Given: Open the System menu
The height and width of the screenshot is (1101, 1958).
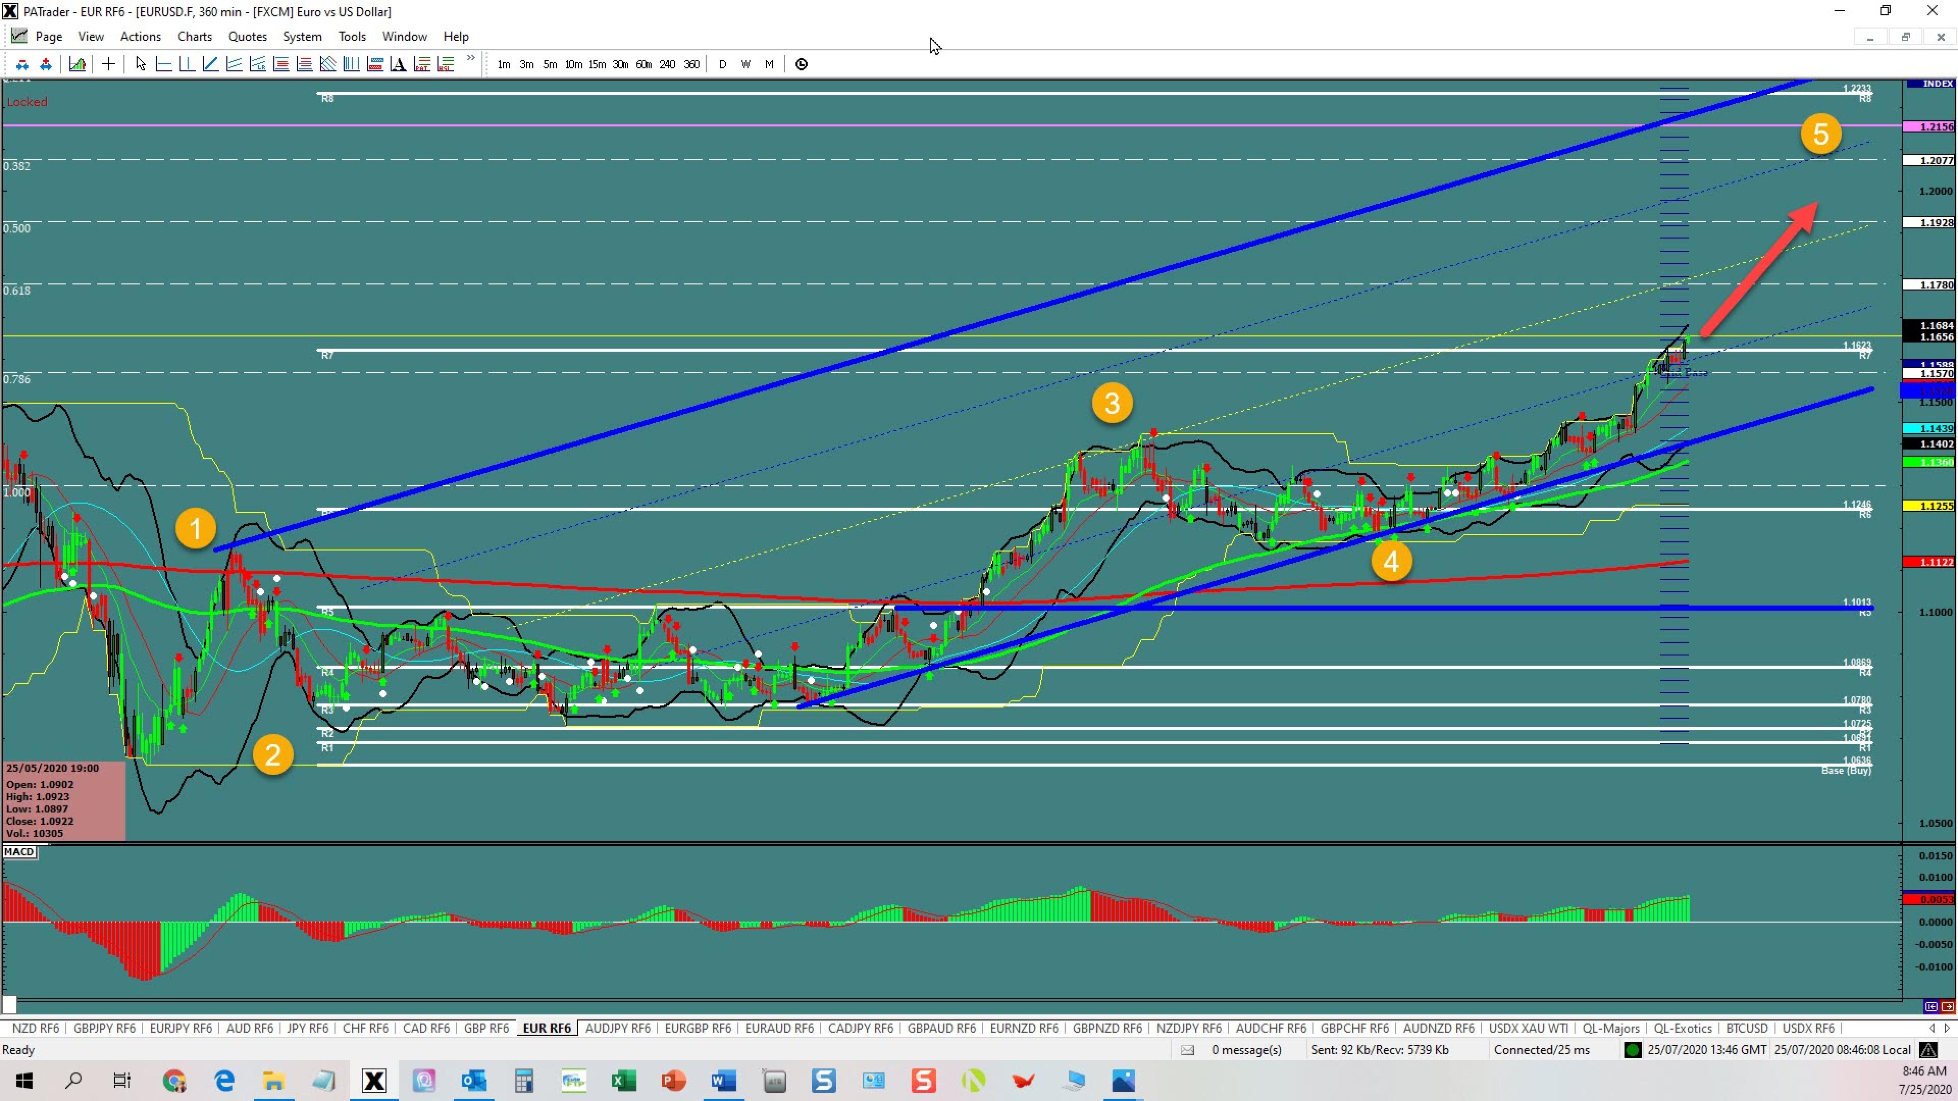Looking at the screenshot, I should tap(302, 37).
